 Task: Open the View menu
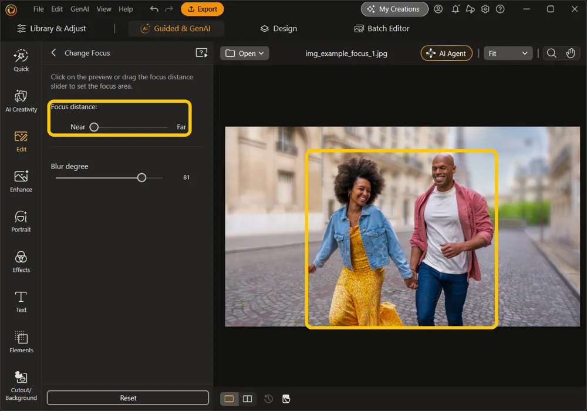(x=104, y=9)
